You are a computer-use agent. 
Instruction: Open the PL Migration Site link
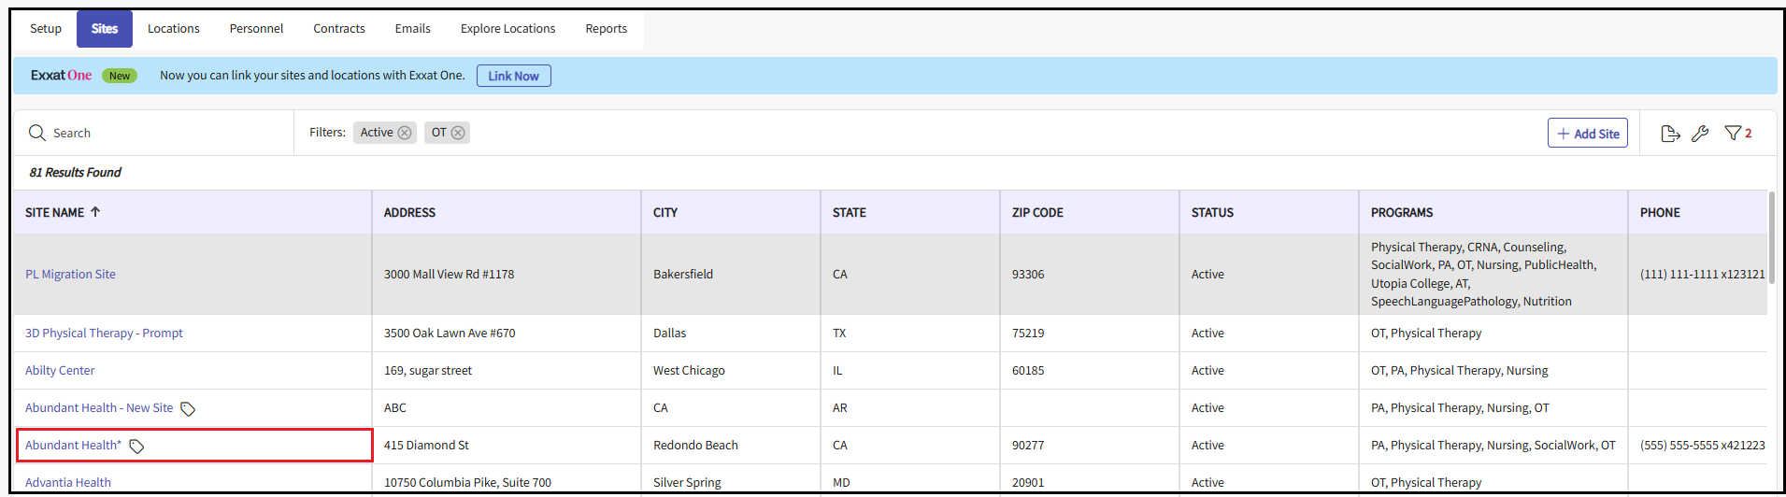click(x=70, y=275)
